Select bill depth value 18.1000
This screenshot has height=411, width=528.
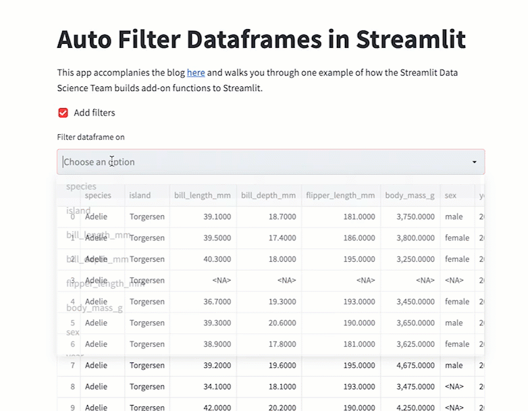point(269,387)
